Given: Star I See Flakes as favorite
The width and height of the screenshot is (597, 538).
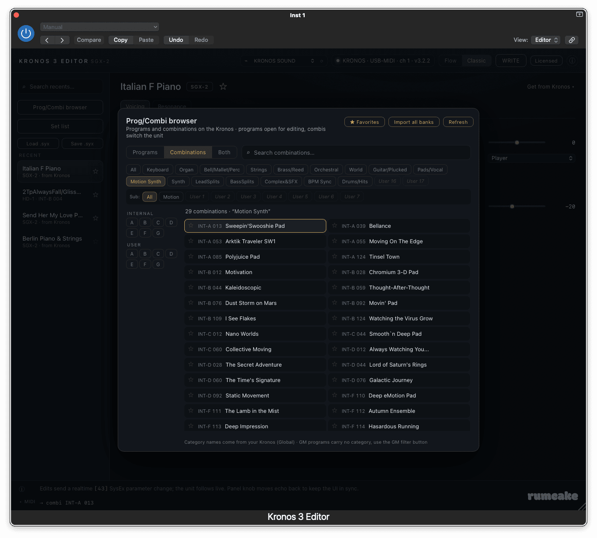Looking at the screenshot, I should 191,318.
